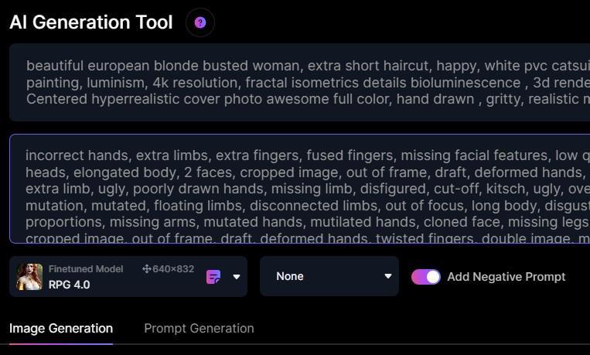Click the AI Generation Tool heading
The width and height of the screenshot is (590, 355).
point(91,22)
